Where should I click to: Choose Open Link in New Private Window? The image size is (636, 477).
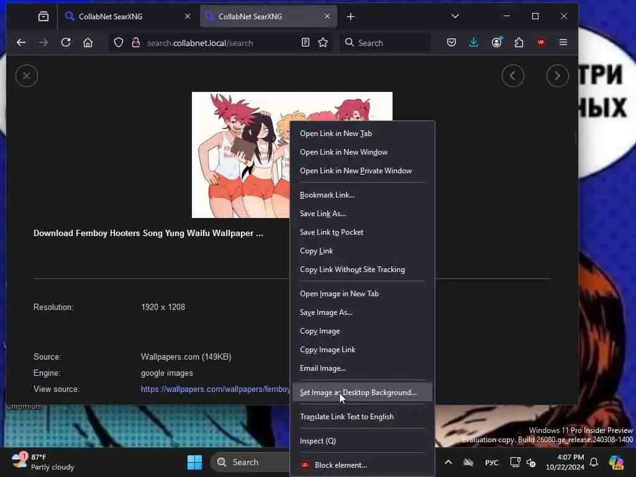tap(363, 171)
